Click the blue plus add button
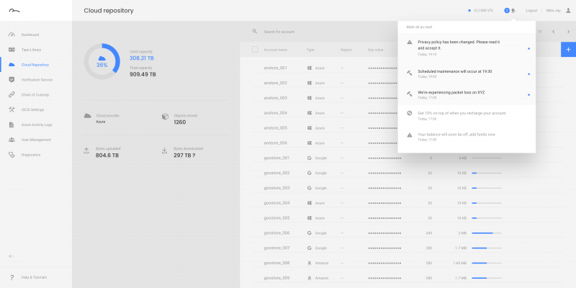The height and width of the screenshot is (288, 576). point(568,50)
